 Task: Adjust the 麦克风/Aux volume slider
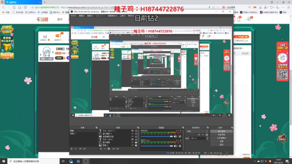tap(156, 146)
